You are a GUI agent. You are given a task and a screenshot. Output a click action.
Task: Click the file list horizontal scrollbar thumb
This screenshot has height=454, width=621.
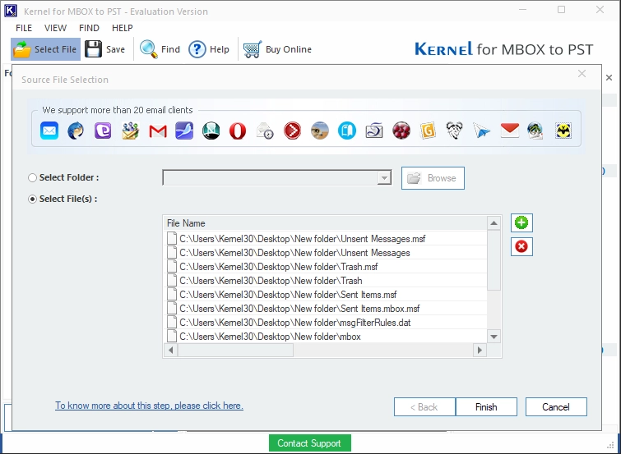coord(235,350)
